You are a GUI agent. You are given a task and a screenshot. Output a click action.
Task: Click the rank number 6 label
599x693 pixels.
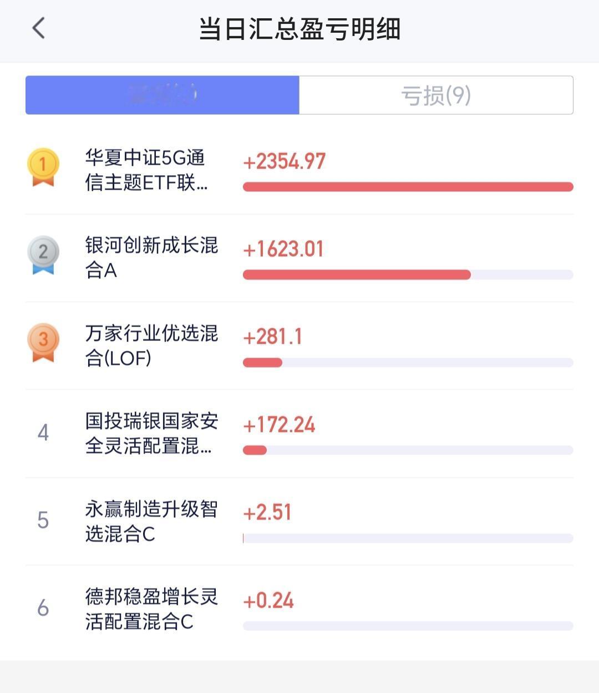pos(43,608)
